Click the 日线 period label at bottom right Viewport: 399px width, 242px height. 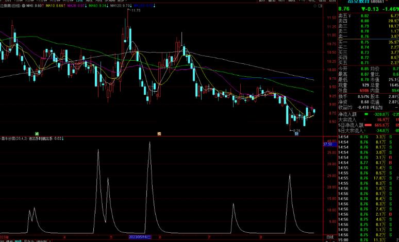pyautogui.click(x=330, y=237)
